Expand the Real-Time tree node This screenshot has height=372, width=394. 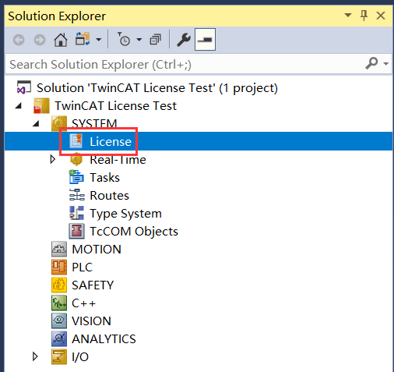(53, 159)
